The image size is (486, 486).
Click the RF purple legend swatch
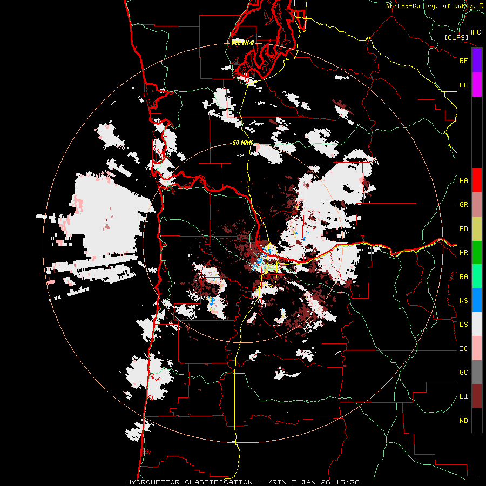[477, 60]
